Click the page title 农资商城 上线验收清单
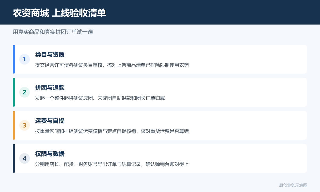Image resolution: width=320 pixels, height=192 pixels. tap(59, 13)
